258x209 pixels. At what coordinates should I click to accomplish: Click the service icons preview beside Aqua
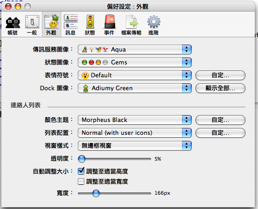95,50
